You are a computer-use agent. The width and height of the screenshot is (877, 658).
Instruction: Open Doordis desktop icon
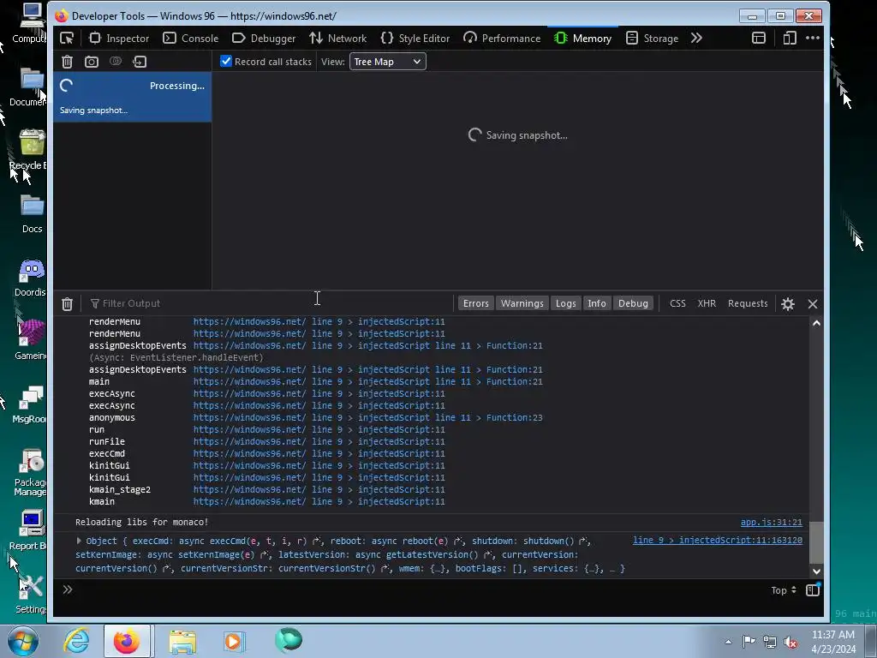[30, 278]
